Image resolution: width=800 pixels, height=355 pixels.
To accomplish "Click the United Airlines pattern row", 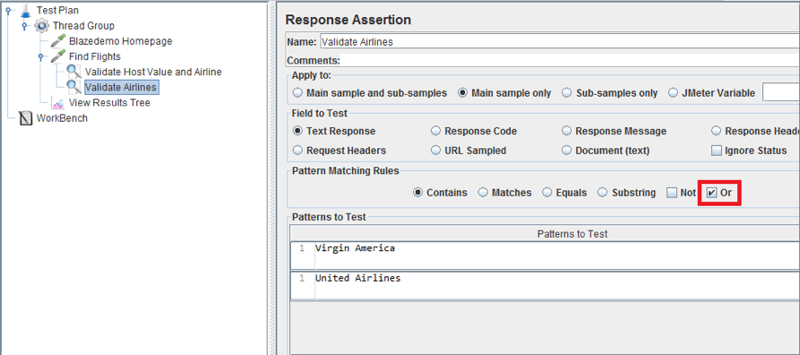I will pyautogui.click(x=545, y=286).
